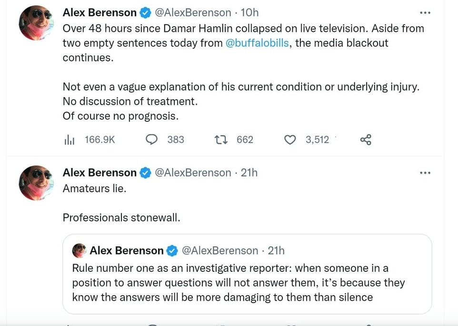Viewport: 458px width, 326px height.
Task: Open the second tweet's 21h timestamp
Action: 249,173
